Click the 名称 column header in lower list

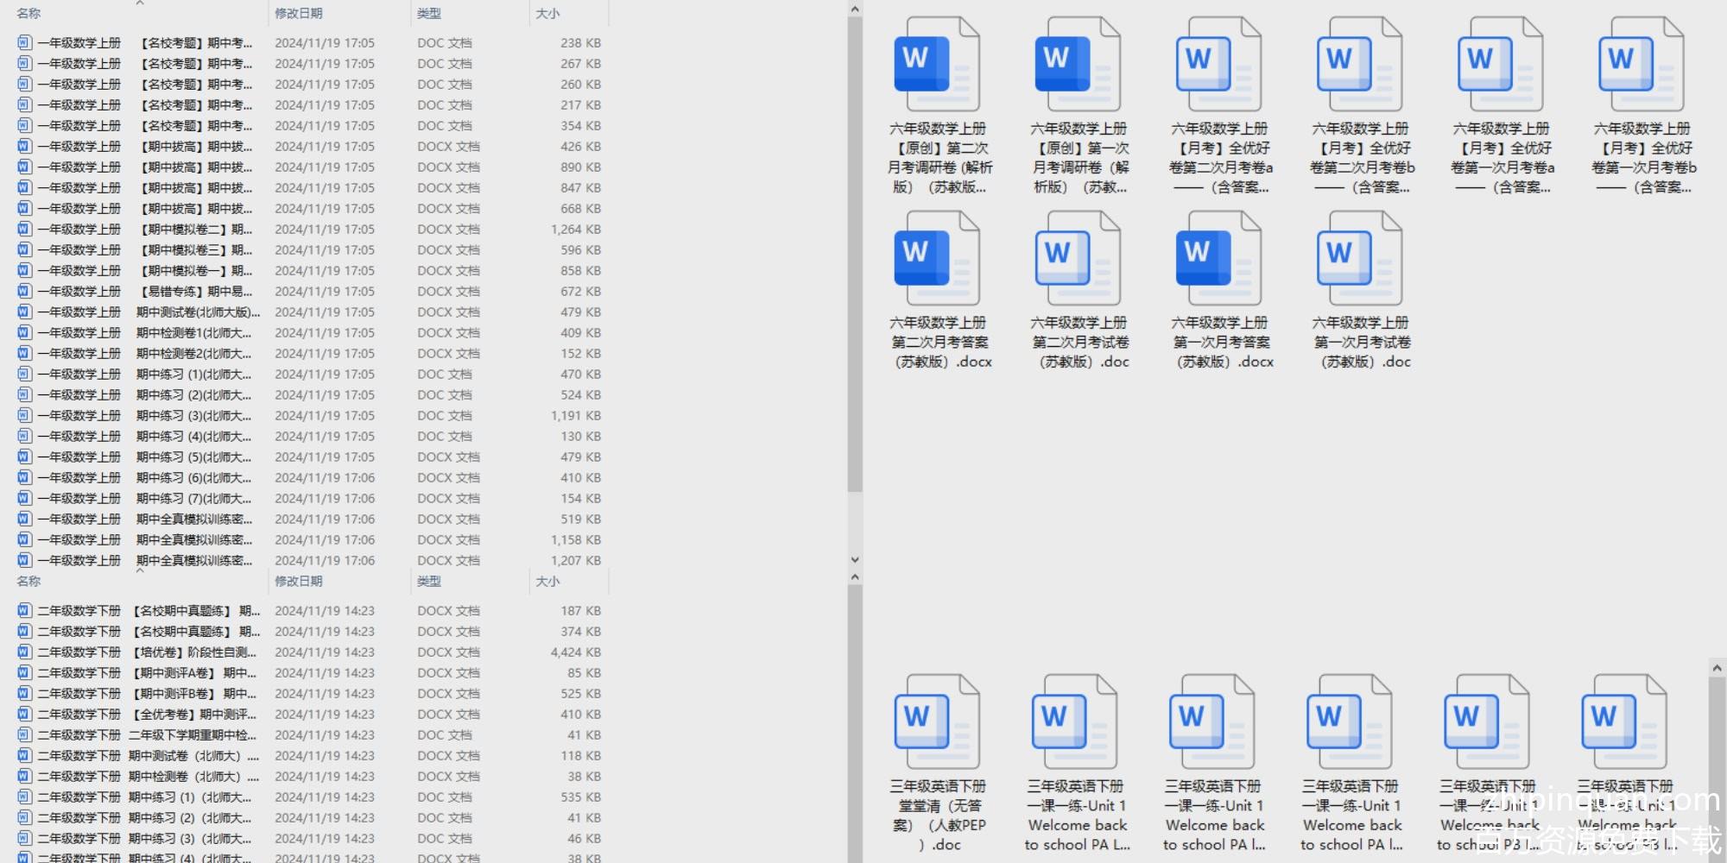pos(29,582)
